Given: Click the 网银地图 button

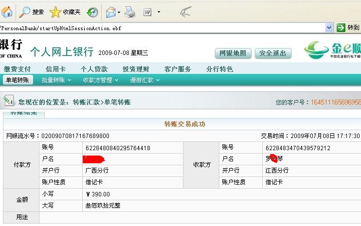Looking at the screenshot, I should point(233,53).
